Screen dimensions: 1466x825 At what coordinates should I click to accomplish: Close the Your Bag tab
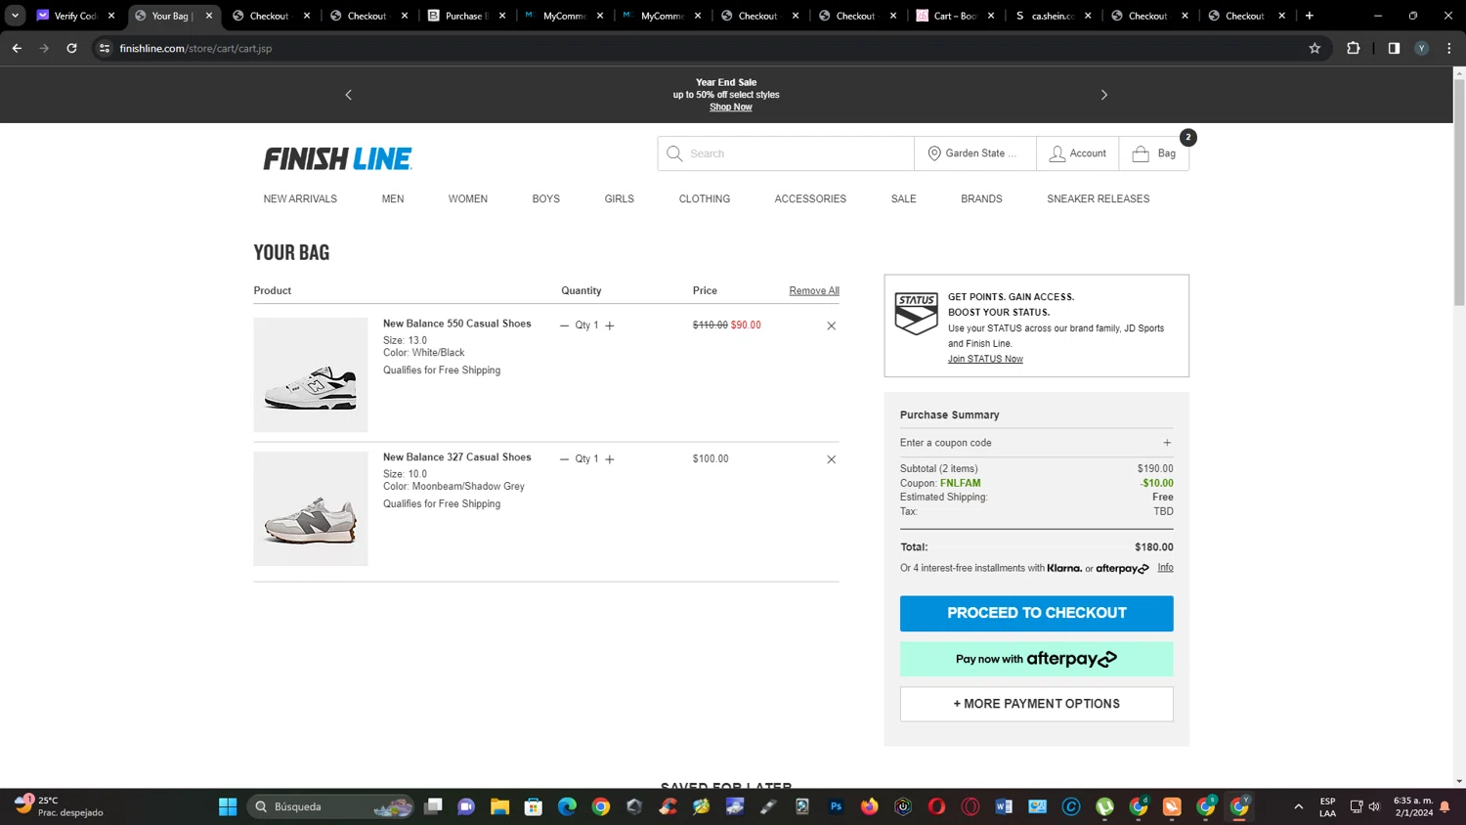click(209, 16)
